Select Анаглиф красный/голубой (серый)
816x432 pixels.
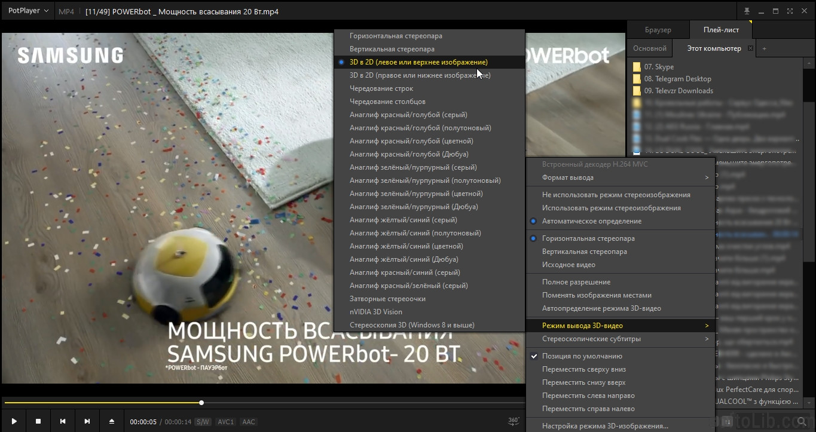coord(429,115)
